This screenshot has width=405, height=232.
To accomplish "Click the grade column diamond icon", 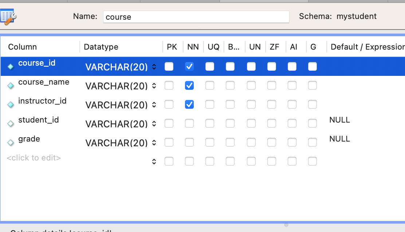I will [x=11, y=143].
